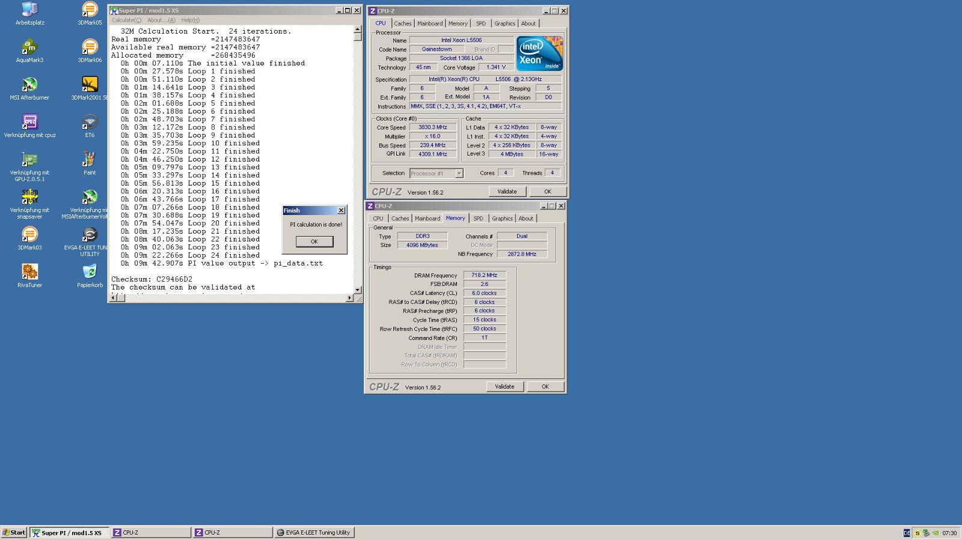Open the Verknüpfung mit cpuz shortcut
Viewport: 962px width, 540px height.
tap(29, 122)
